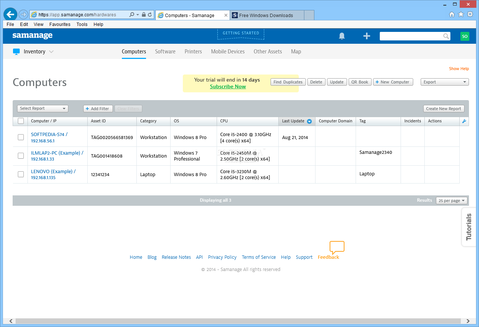The width and height of the screenshot is (479, 327).
Task: Switch to the Map tab
Action: [296, 52]
